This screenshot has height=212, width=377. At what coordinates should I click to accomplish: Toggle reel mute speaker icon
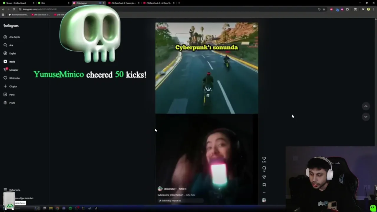click(x=254, y=26)
